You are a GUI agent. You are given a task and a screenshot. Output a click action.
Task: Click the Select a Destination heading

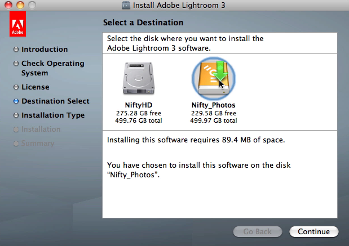point(143,23)
